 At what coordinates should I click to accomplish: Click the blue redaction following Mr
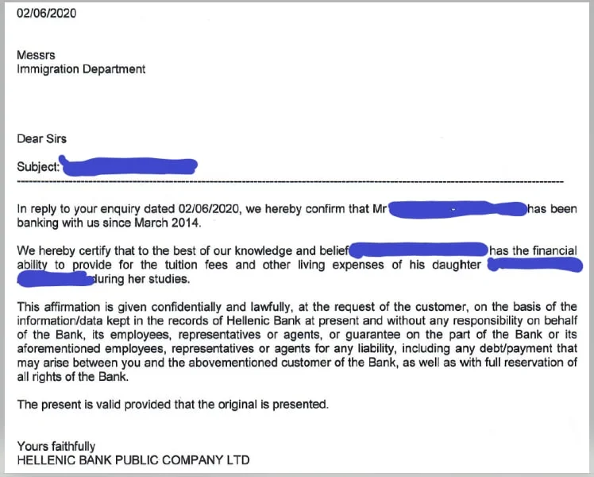click(x=460, y=209)
